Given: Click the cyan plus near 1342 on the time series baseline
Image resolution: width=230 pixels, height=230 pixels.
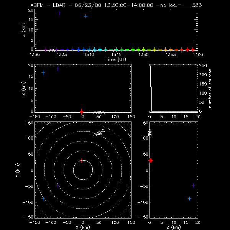Looking at the screenshot, I should (100, 49).
